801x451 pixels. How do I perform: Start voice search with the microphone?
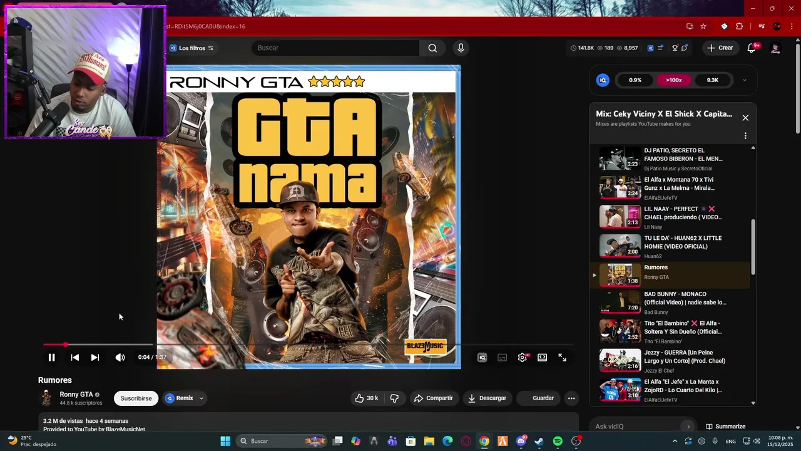[x=461, y=48]
